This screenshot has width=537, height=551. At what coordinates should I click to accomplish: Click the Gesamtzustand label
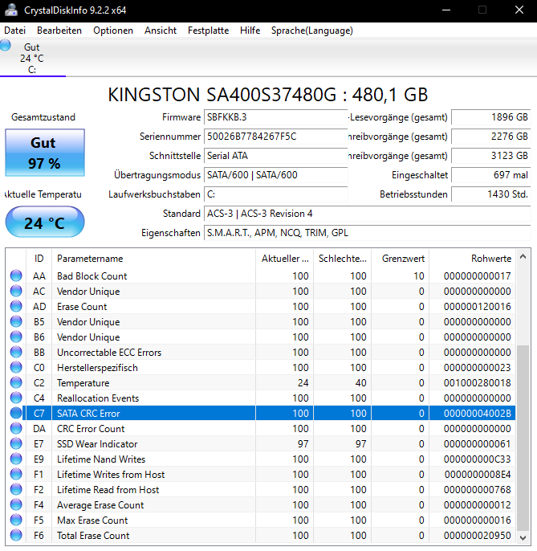[43, 117]
